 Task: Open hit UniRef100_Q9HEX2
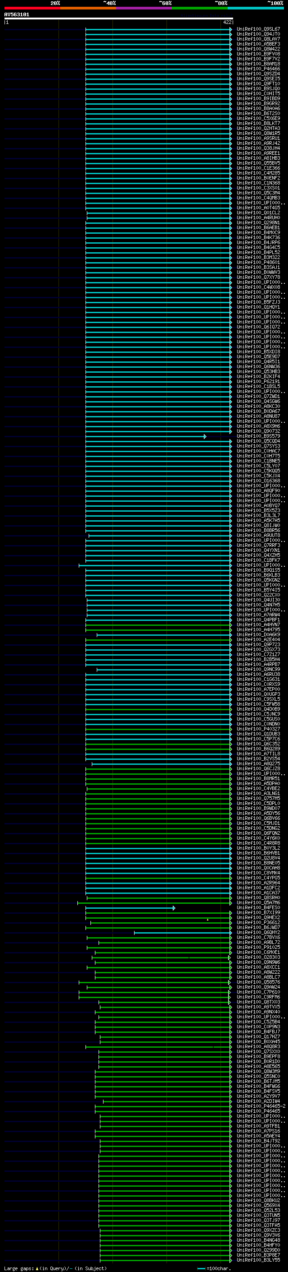click(x=258, y=917)
